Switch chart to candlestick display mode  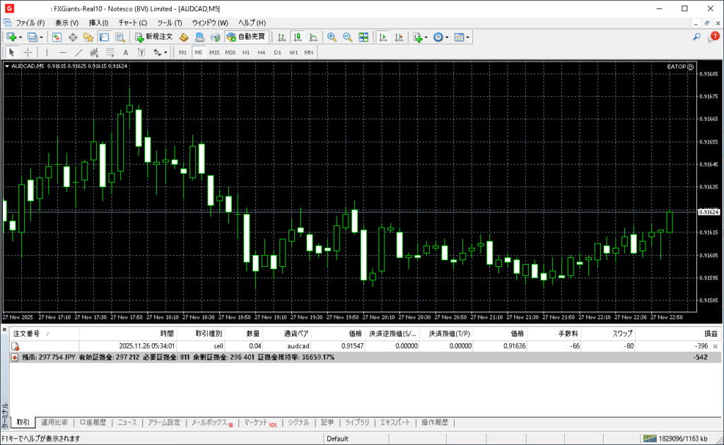pyautogui.click(x=297, y=37)
